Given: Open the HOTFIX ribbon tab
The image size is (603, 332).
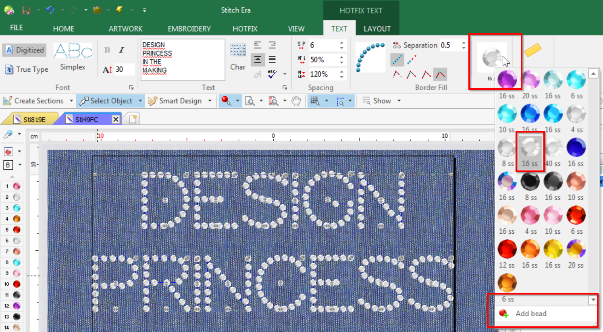Looking at the screenshot, I should (x=245, y=29).
